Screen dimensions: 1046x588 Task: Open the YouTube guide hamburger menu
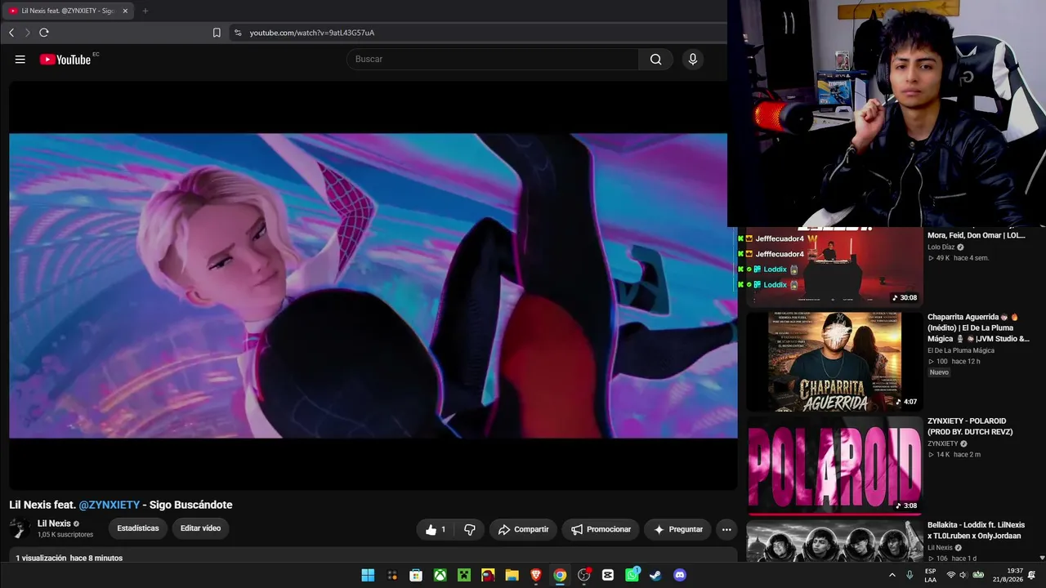pyautogui.click(x=20, y=60)
